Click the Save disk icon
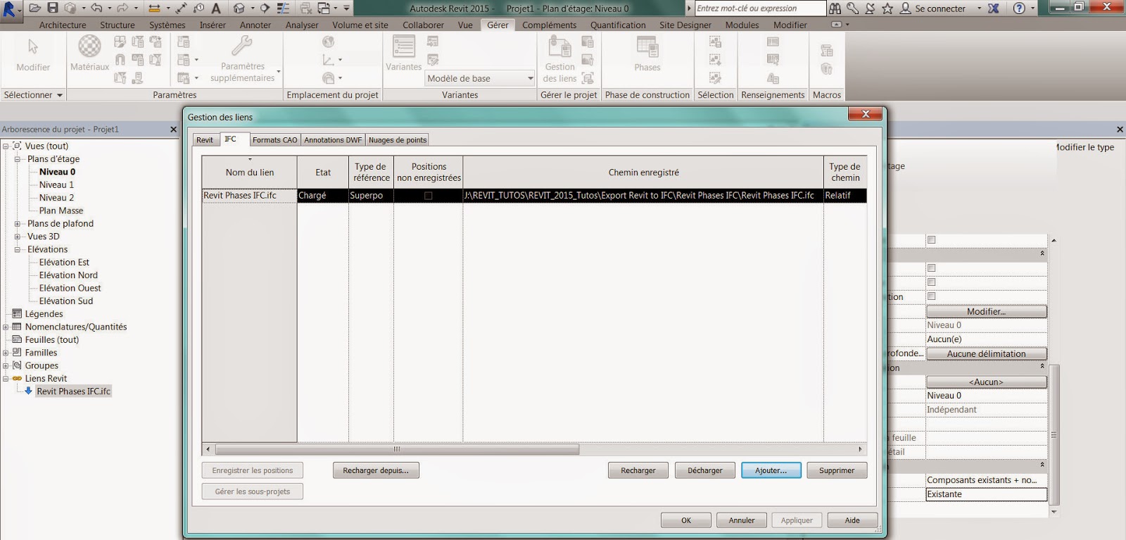This screenshot has width=1126, height=540. pos(53,8)
